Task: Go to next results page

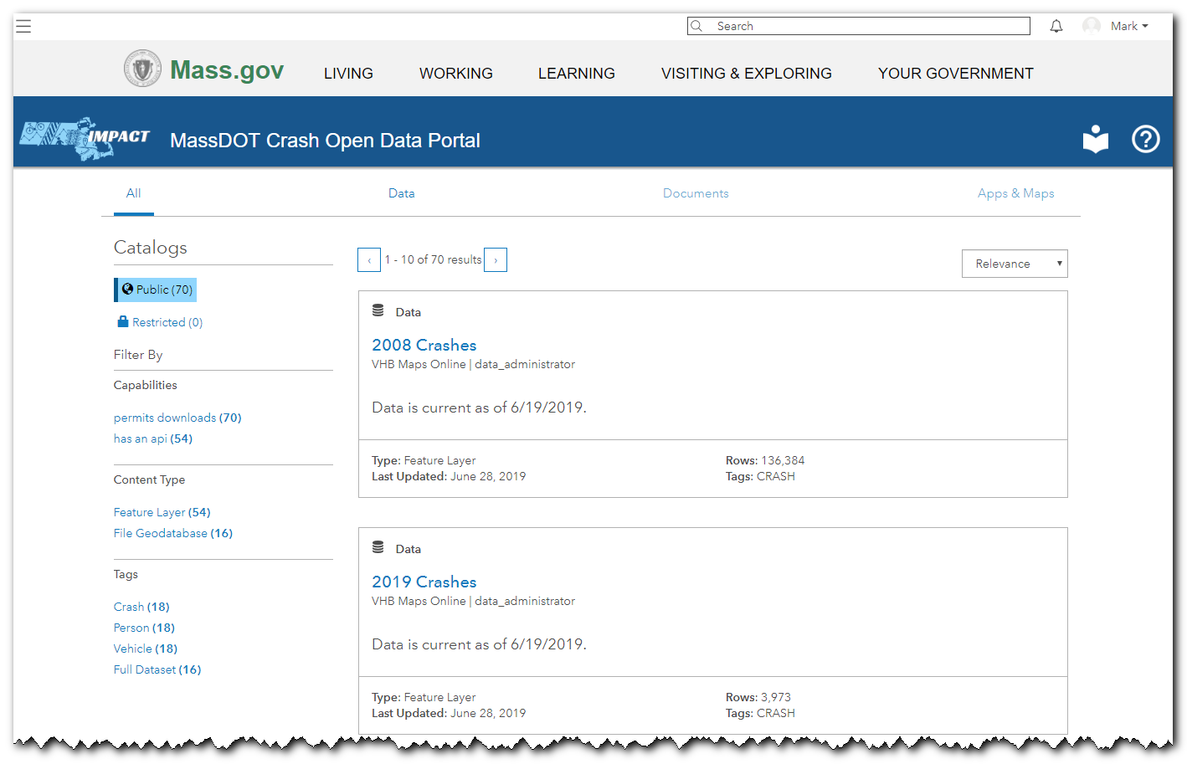Action: point(496,260)
